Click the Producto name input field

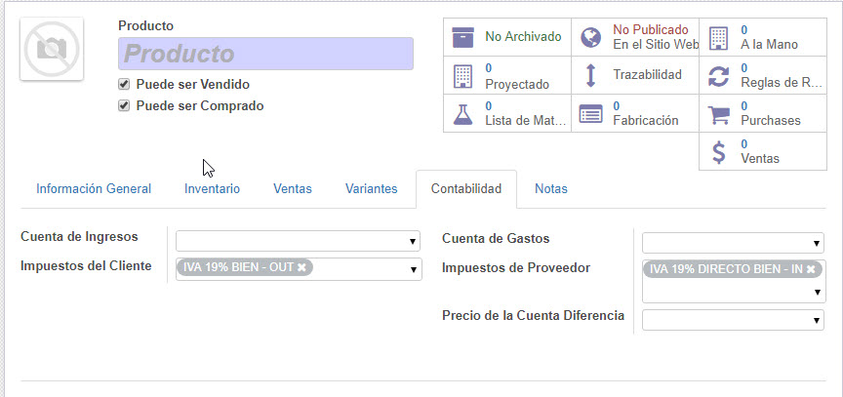coord(265,54)
